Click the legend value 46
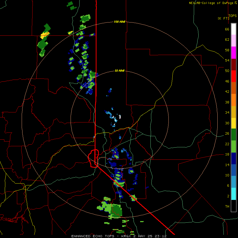 [227, 81]
